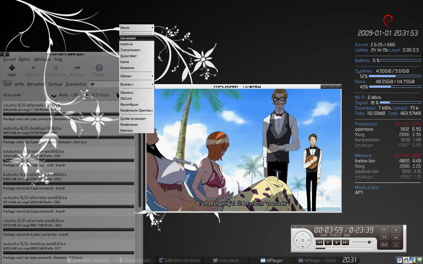Viewport: 423px width, 264px height.
Task: Launch Emesene from Openbox menu
Action: 137,68
